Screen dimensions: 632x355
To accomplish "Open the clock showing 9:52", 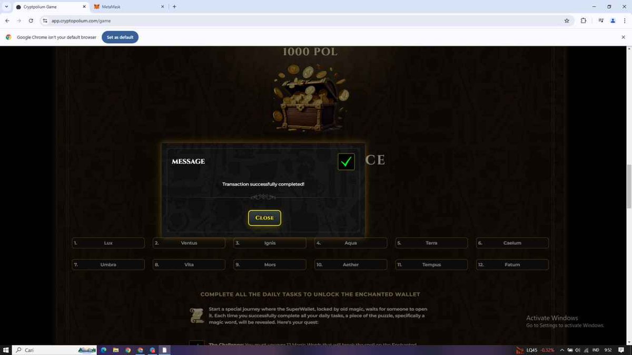I will (608, 350).
